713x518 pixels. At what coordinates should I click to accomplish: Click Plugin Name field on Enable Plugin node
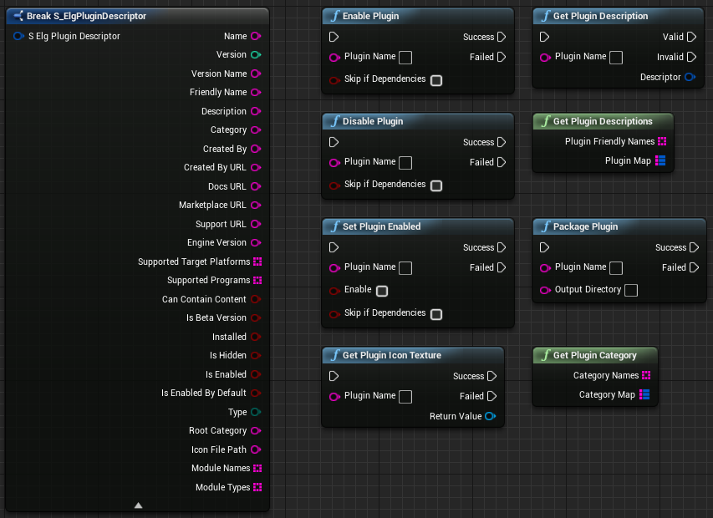[405, 58]
